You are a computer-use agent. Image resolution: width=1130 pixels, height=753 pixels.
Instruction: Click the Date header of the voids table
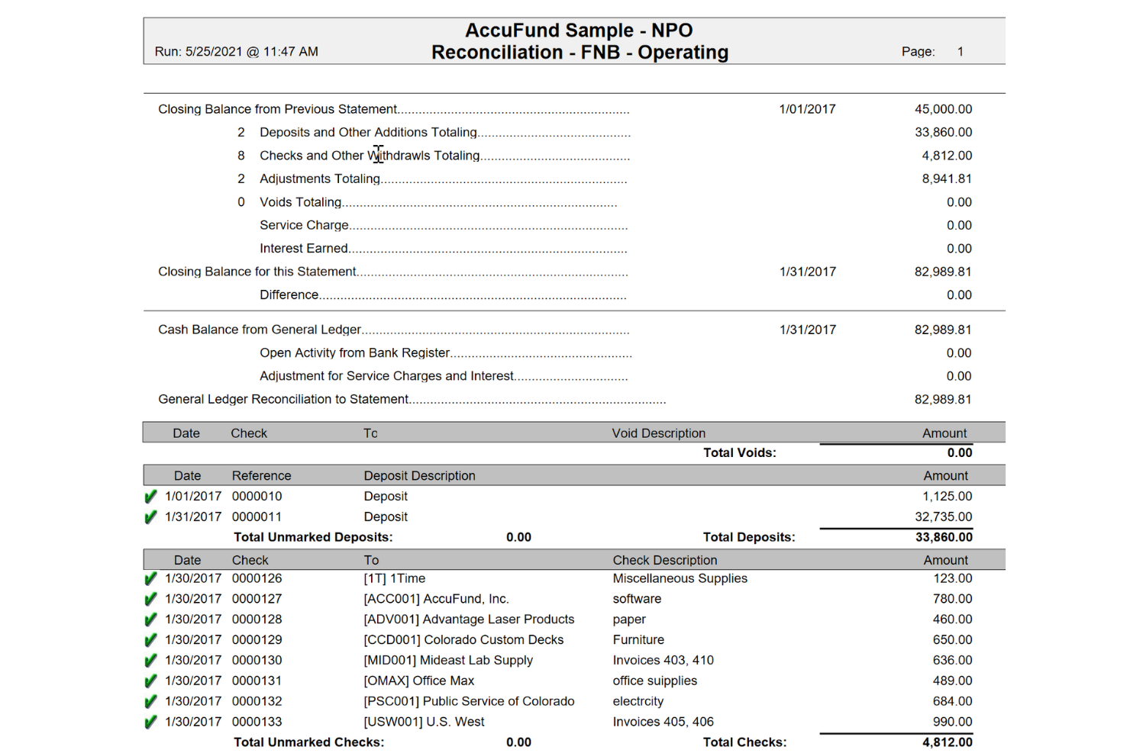(x=186, y=433)
